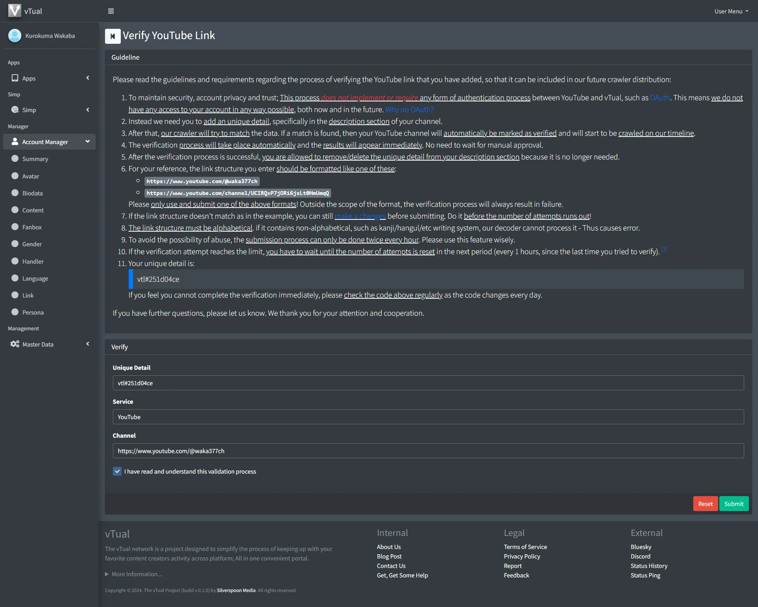Click the Master Data gears icon
Screen dimensions: 758x607
pyautogui.click(x=15, y=344)
